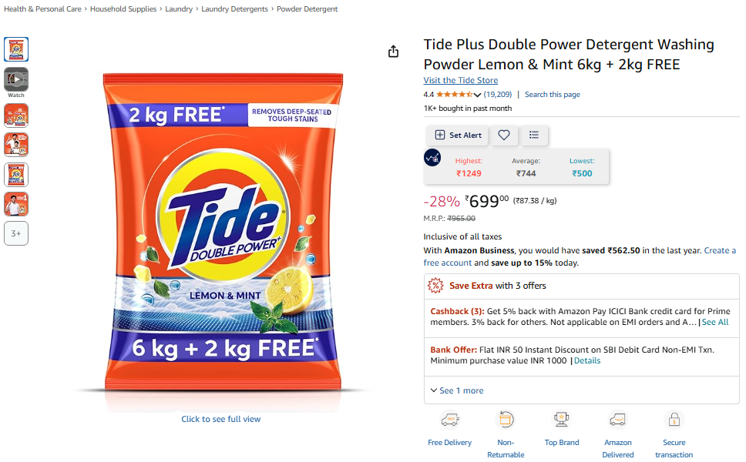Viewport: 746px width, 462px height.
Task: Click the Secure transaction lock icon
Action: tap(674, 420)
